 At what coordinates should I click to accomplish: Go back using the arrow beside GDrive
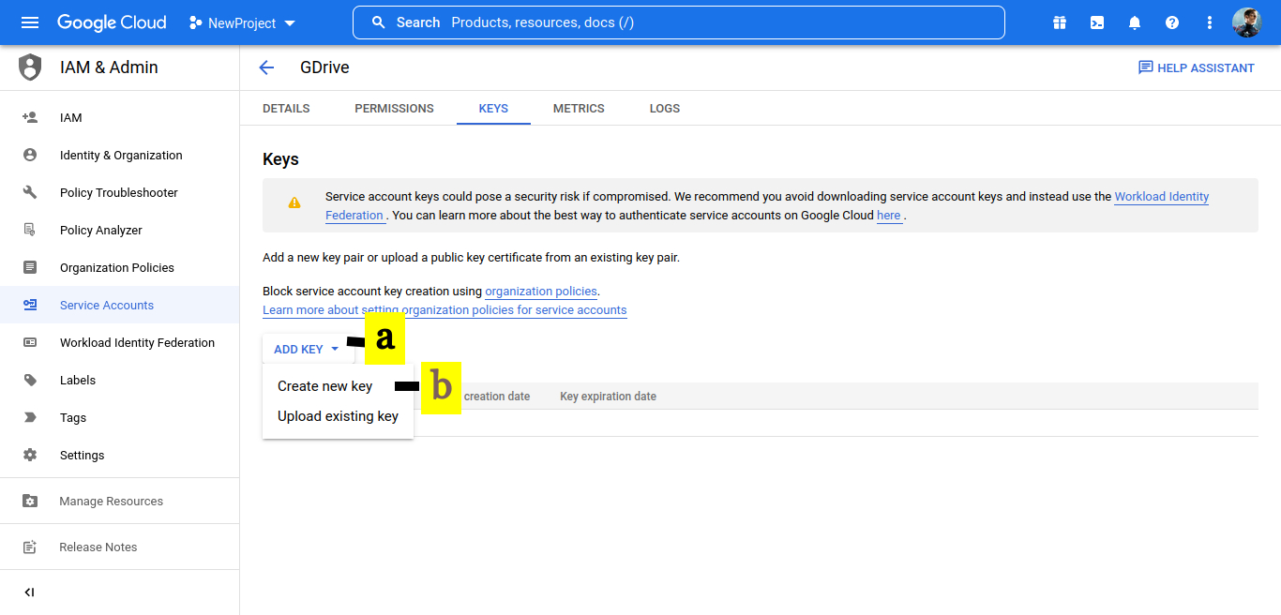click(266, 67)
